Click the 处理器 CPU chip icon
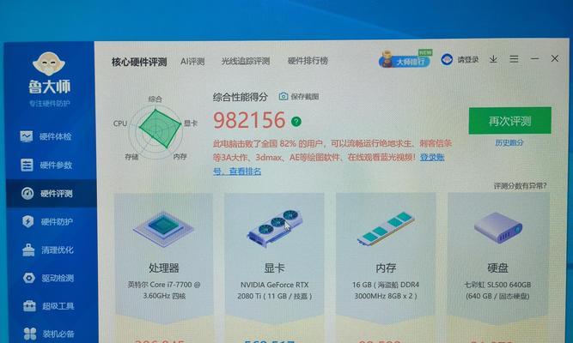The width and height of the screenshot is (573, 343). (163, 229)
